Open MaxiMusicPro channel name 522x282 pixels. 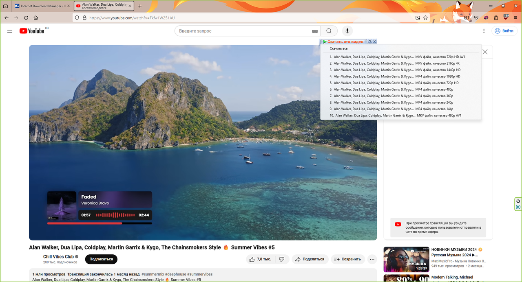tap(458, 261)
